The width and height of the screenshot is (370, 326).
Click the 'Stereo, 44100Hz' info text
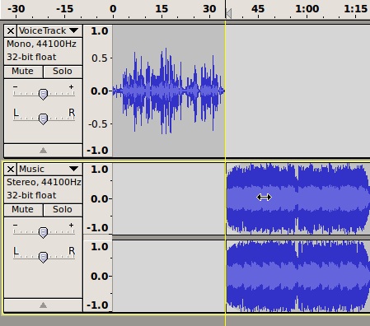[x=44, y=182]
